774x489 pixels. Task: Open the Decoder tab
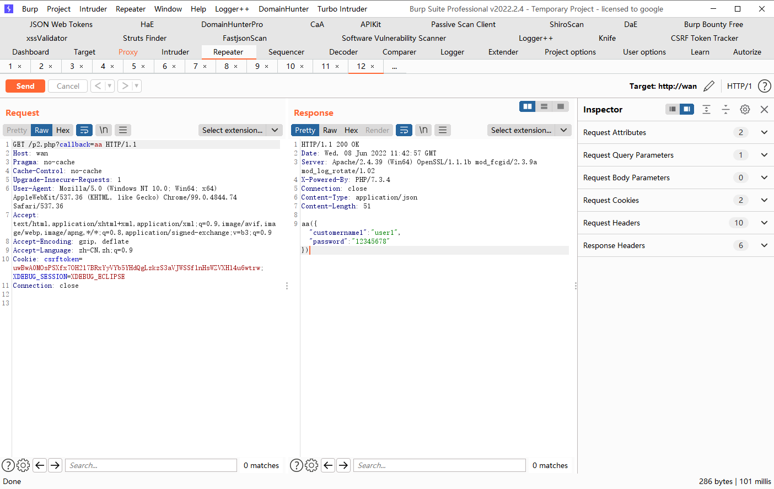point(343,52)
